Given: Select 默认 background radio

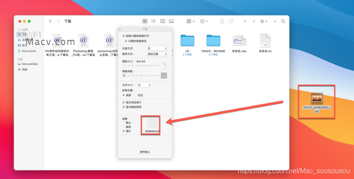Looking at the screenshot, I should (x=124, y=123).
